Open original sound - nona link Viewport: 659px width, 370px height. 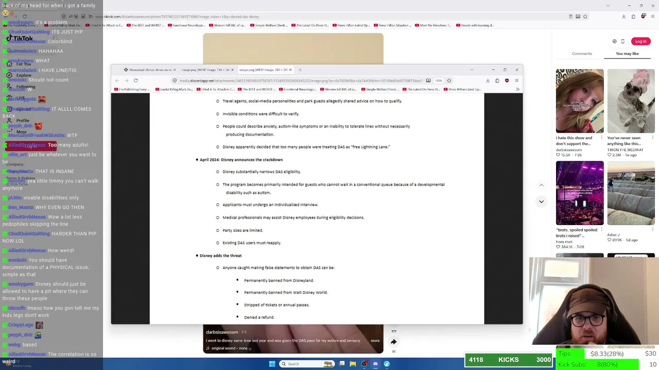(229, 348)
